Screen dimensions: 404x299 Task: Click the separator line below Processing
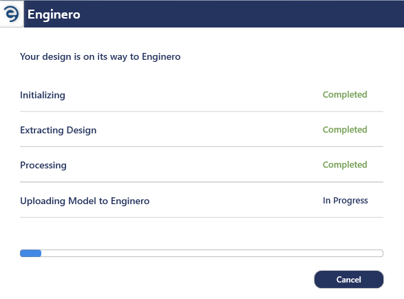pos(202,182)
